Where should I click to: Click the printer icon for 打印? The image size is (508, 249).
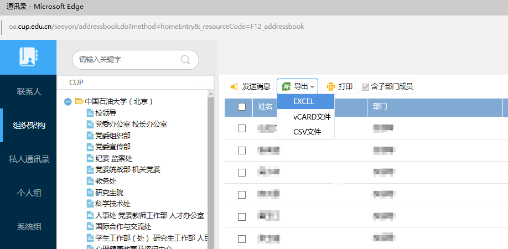(x=331, y=86)
